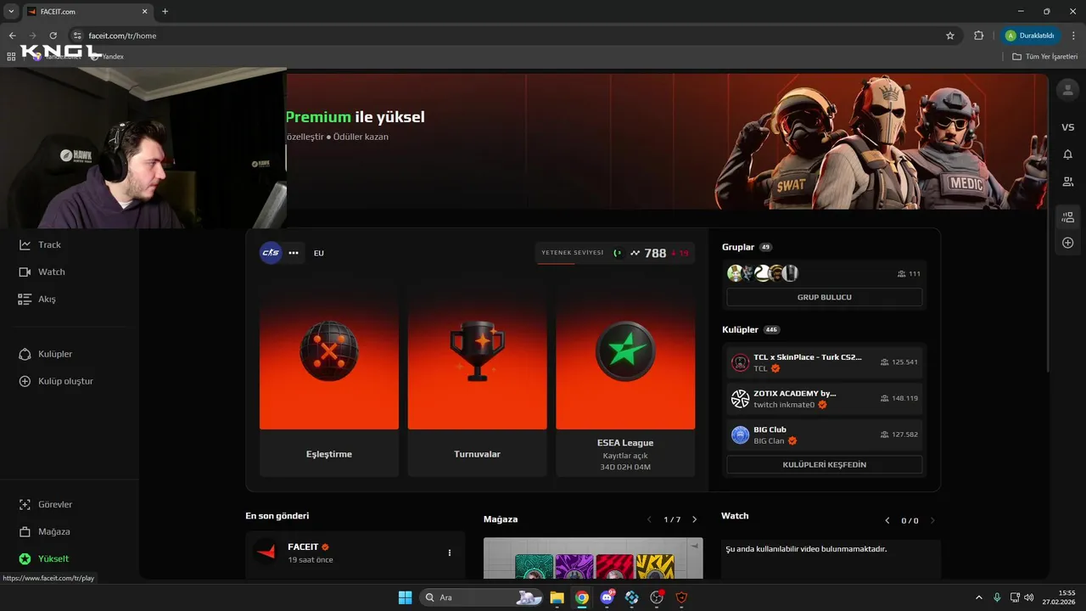This screenshot has height=611, width=1086.
Task: Click the group avatars row with 111 members
Action: (x=824, y=273)
